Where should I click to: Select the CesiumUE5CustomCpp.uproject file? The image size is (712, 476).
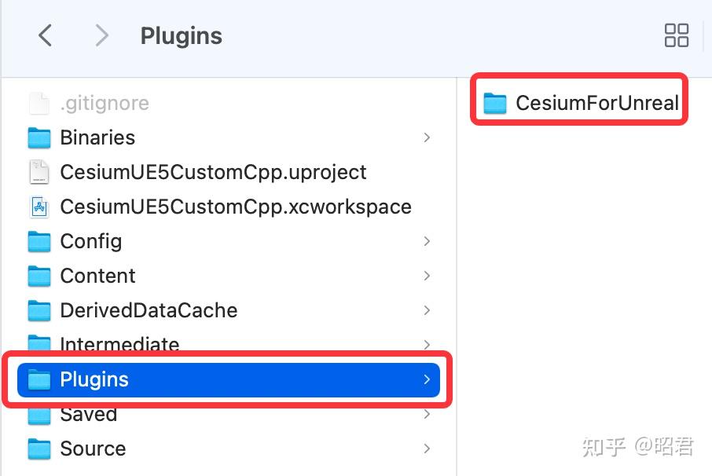213,172
